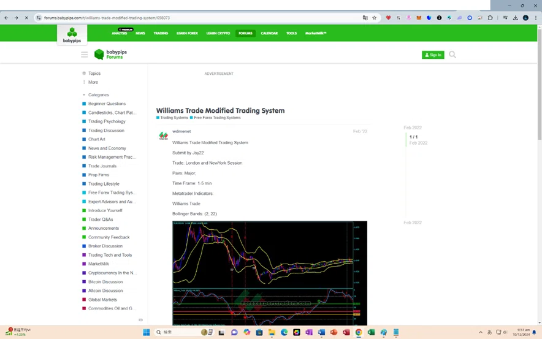Viewport: 542px width, 339px height.
Task: Click the Windows Start button on taskbar
Action: pyautogui.click(x=146, y=332)
